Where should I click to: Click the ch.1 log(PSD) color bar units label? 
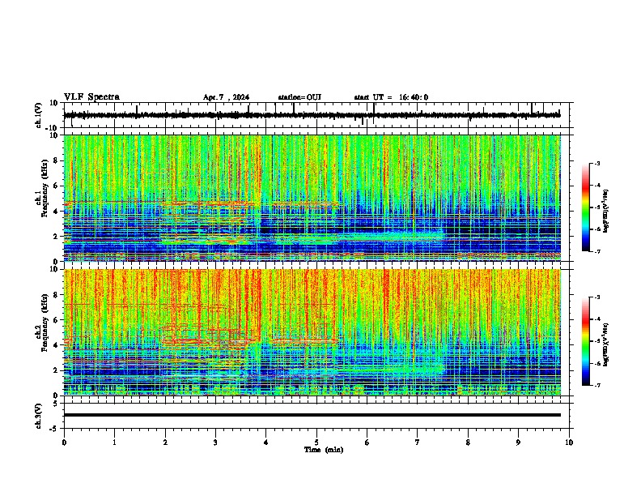coord(607,211)
